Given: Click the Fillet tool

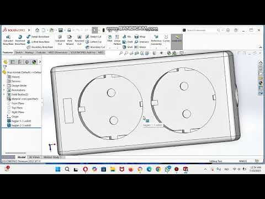Looking at the screenshot, I should point(110,39).
